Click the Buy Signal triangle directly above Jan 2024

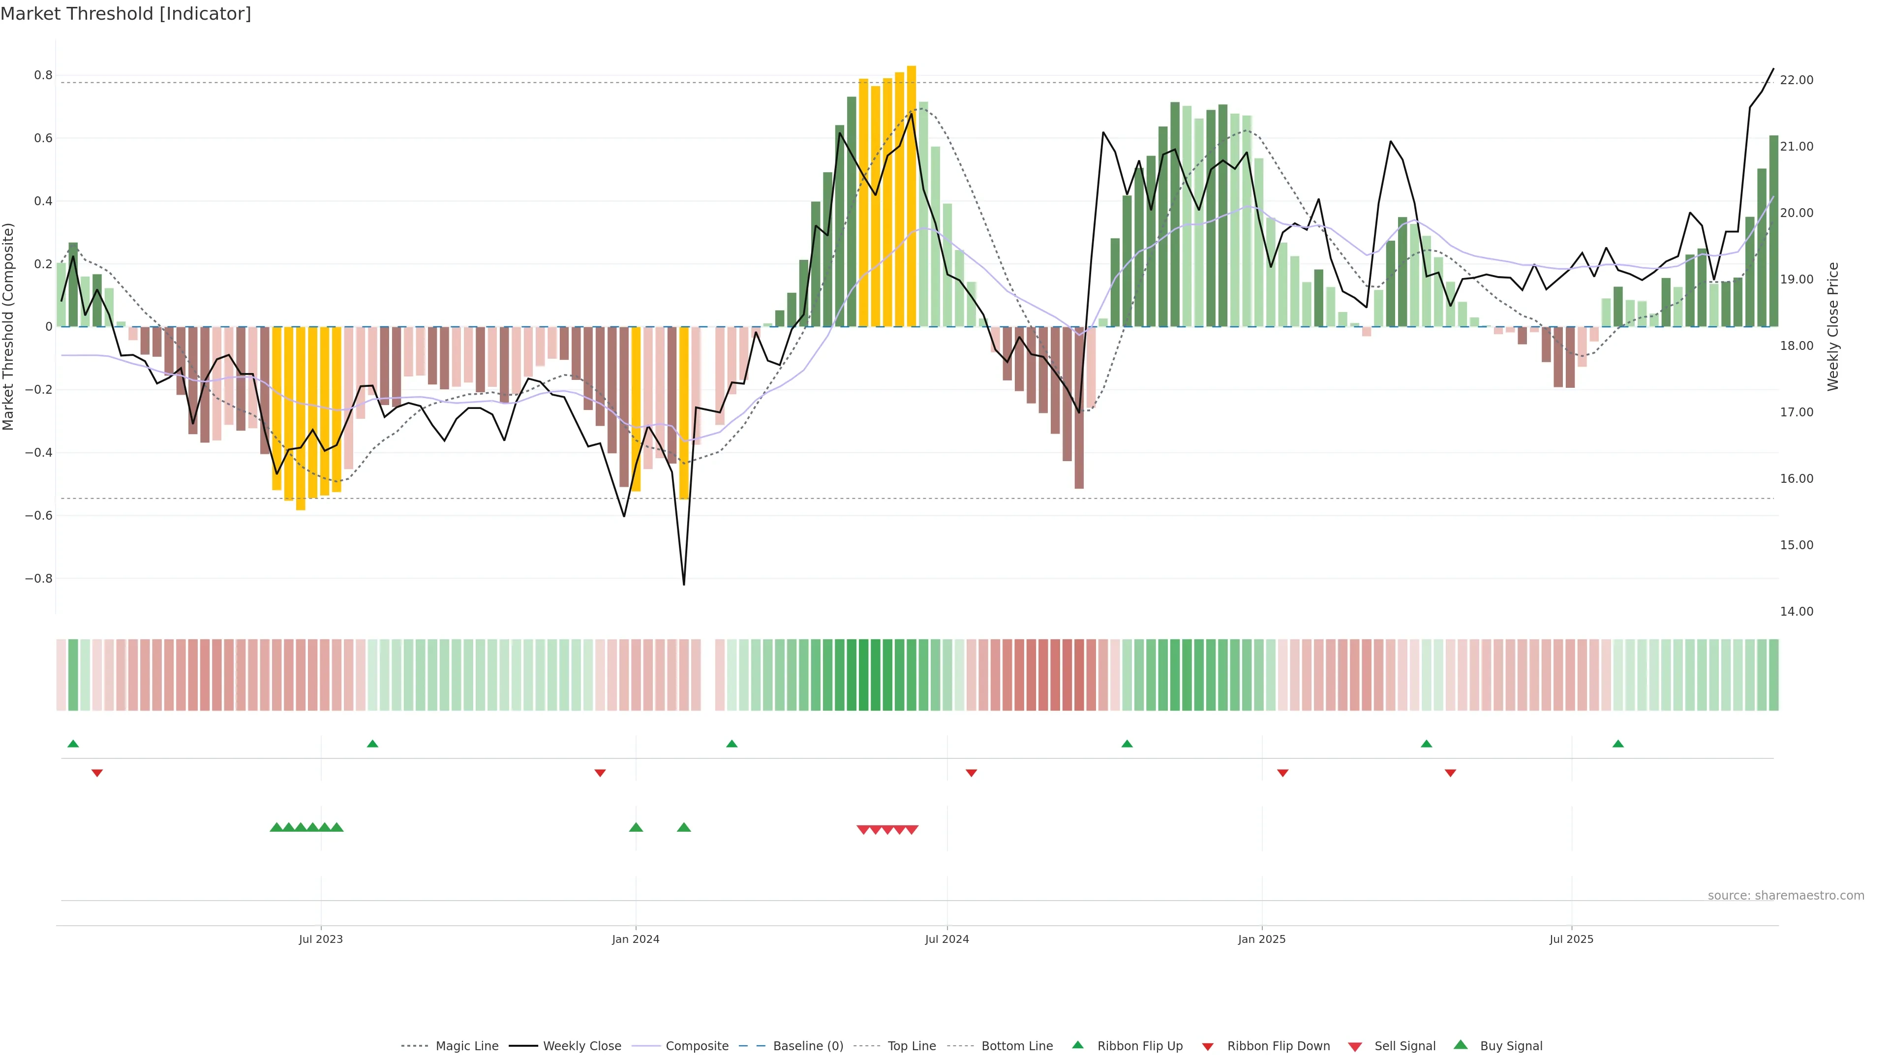[636, 827]
